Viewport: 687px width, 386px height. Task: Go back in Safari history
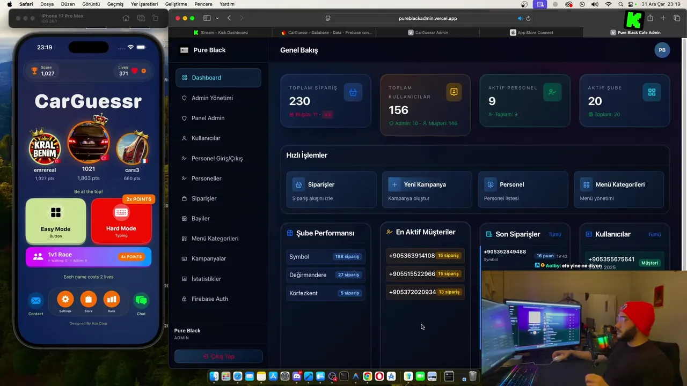229,18
